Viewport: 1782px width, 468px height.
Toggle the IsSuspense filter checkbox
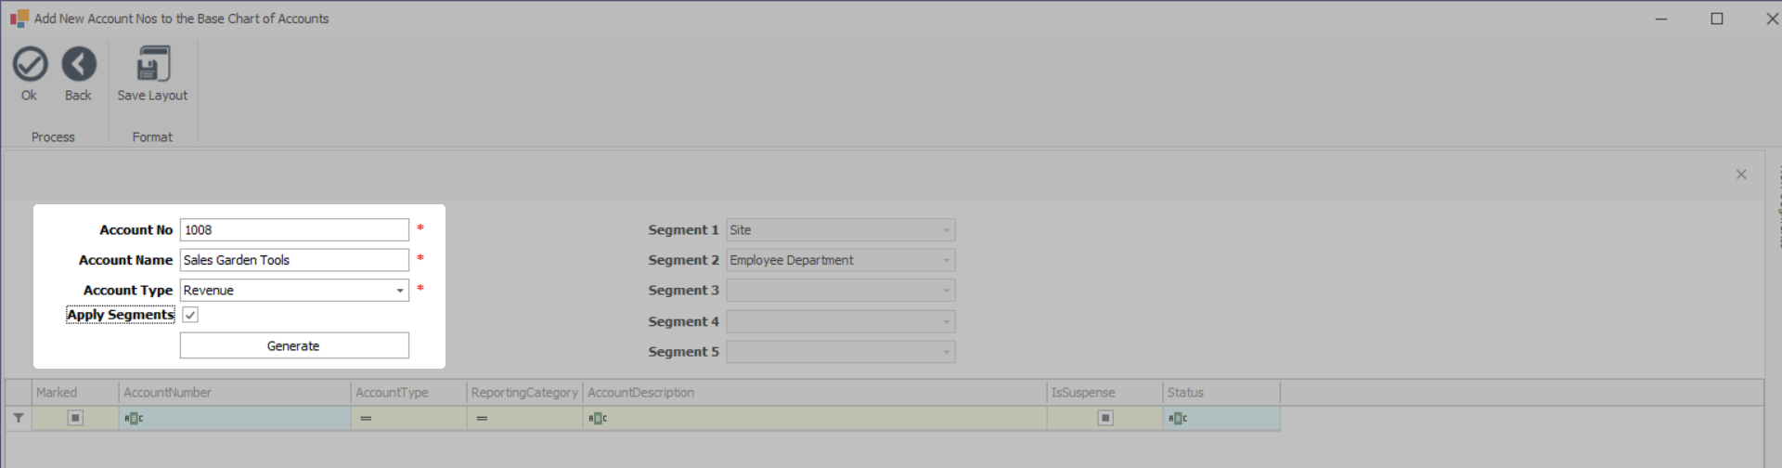[x=1105, y=418]
